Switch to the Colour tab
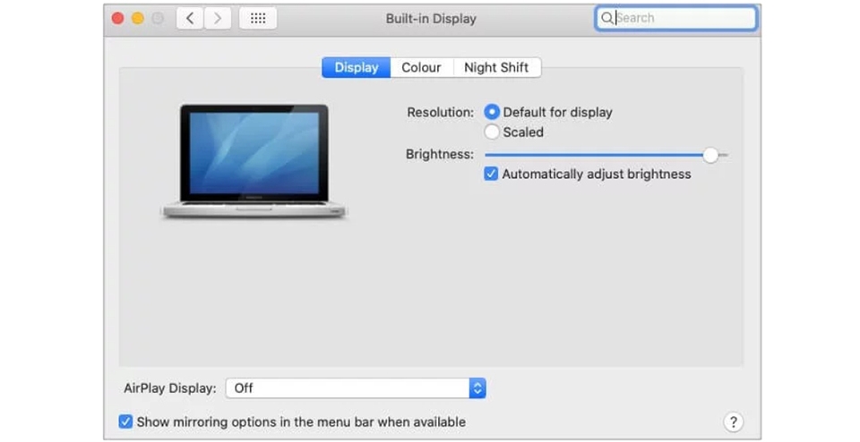Viewport: 860px width, 442px height. coord(421,67)
